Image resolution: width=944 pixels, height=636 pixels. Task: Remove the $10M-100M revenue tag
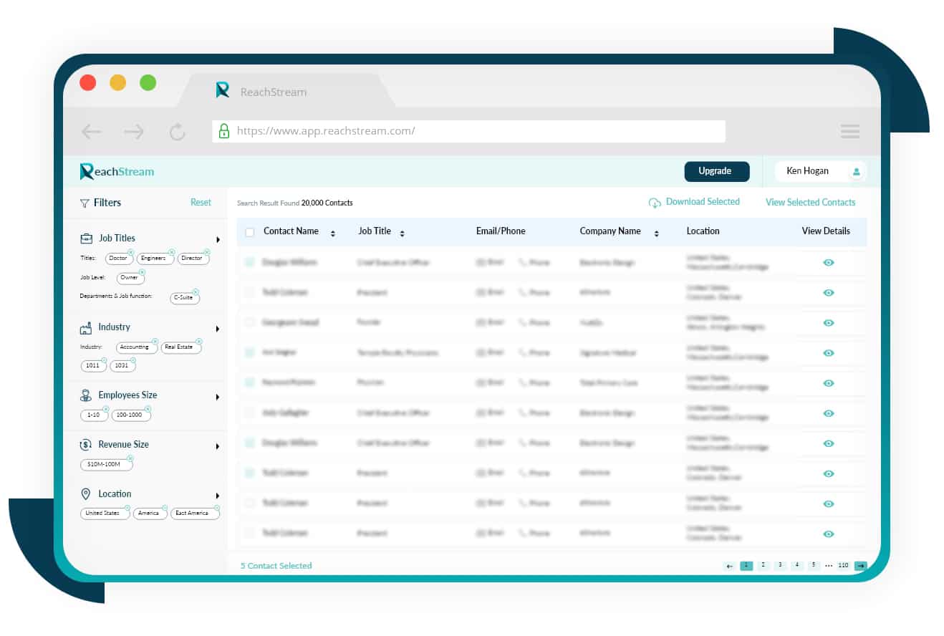click(x=130, y=458)
